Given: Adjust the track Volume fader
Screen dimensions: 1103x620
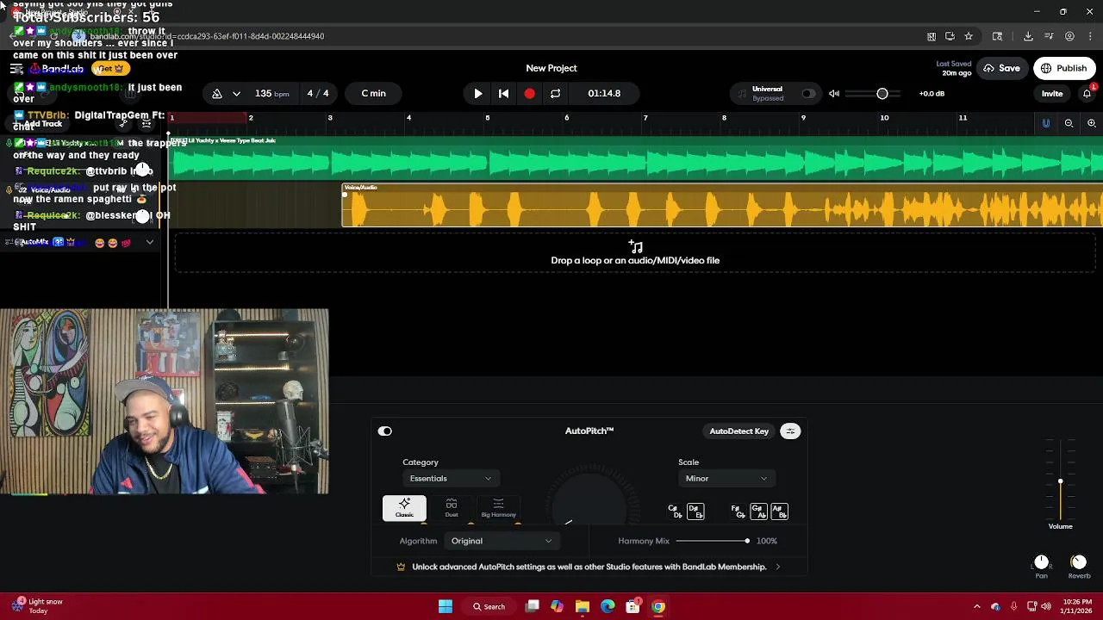Looking at the screenshot, I should point(1061,481).
